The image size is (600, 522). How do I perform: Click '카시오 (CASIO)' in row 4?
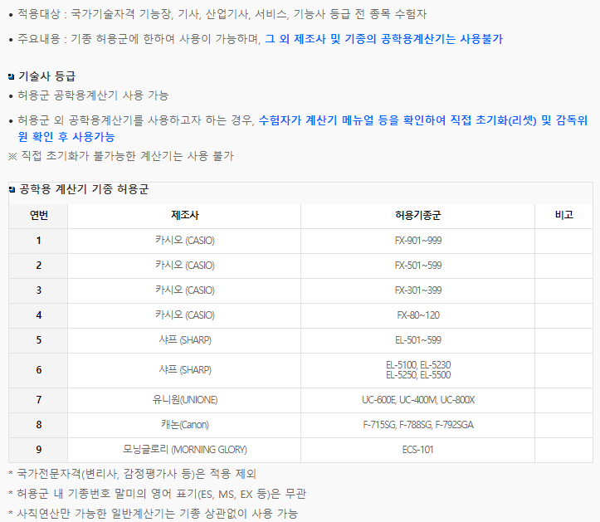tap(184, 315)
